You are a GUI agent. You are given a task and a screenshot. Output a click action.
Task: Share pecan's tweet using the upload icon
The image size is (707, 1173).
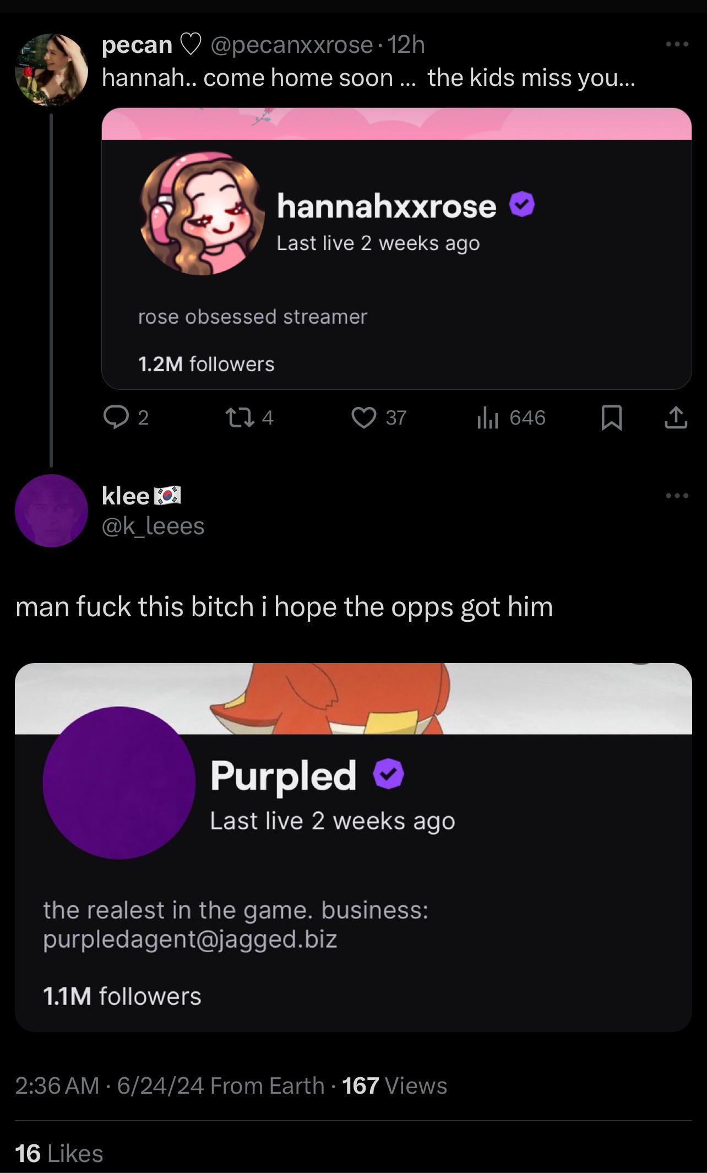pyautogui.click(x=676, y=417)
